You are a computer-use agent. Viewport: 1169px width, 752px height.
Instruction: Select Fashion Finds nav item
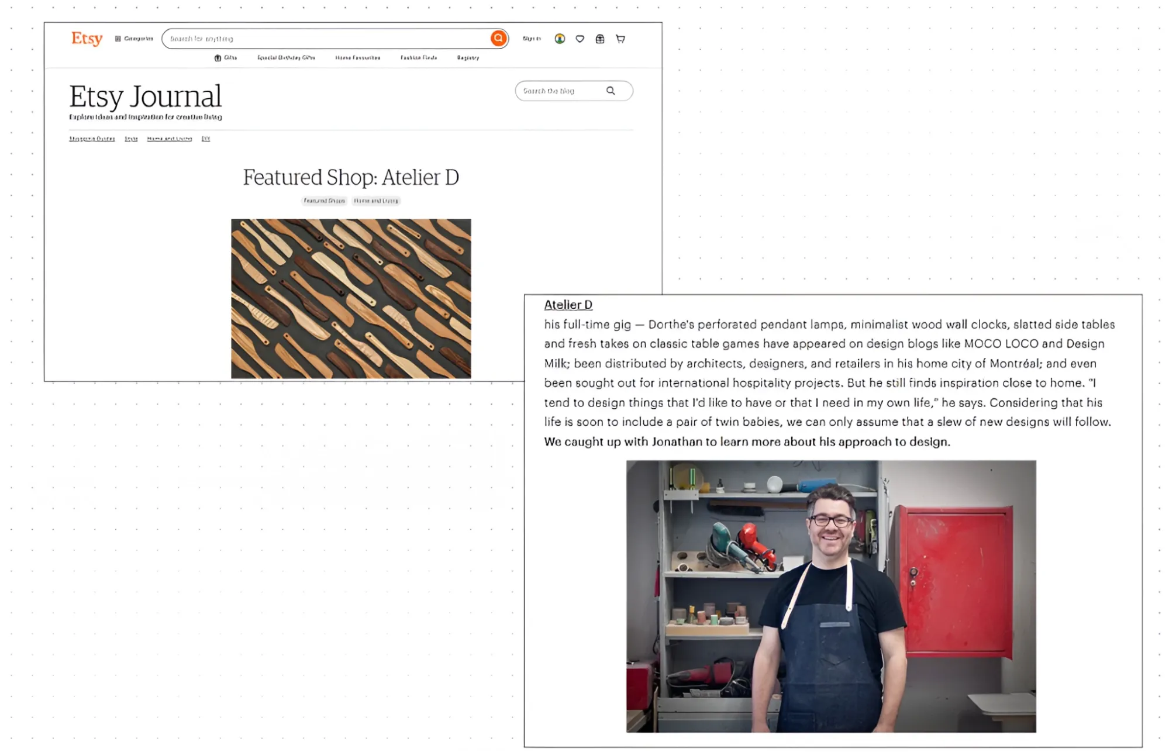click(x=418, y=57)
